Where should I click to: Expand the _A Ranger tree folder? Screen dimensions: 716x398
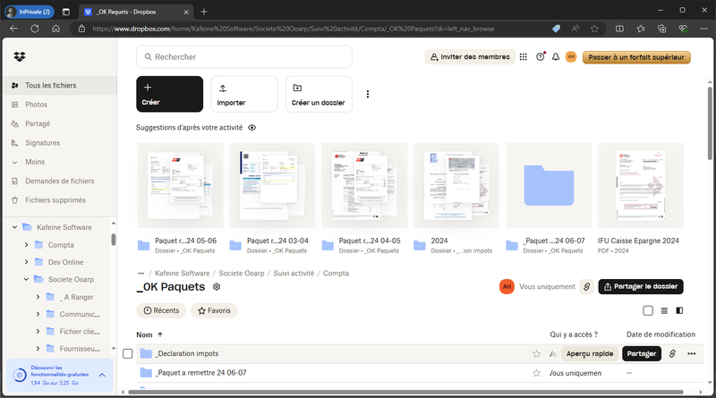pos(38,297)
